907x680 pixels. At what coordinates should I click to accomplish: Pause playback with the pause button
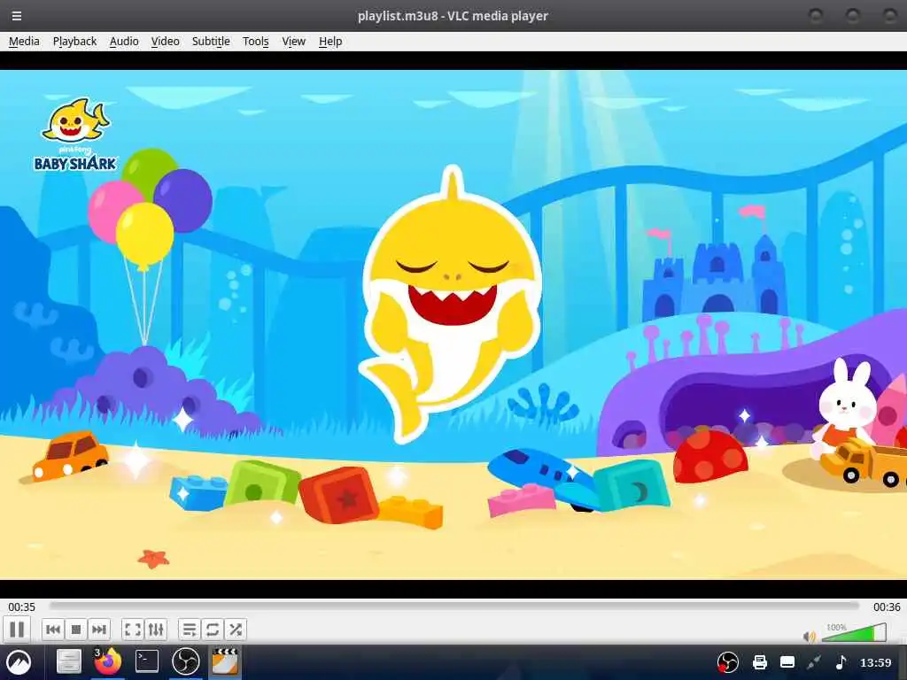pos(17,630)
